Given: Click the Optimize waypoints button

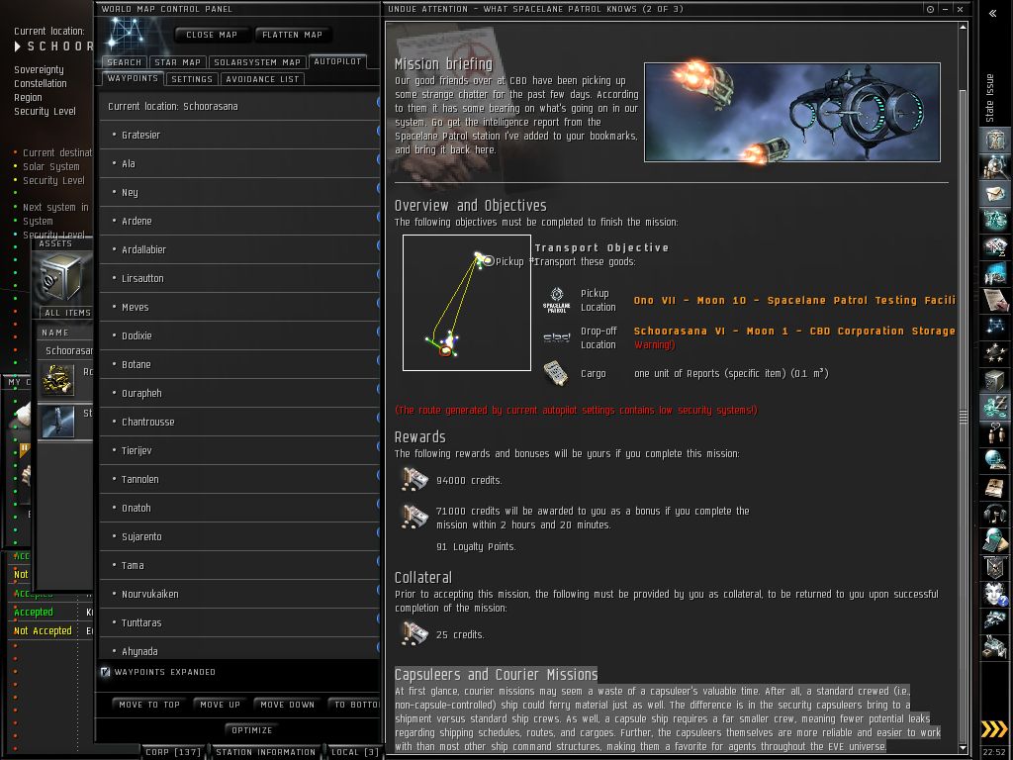Looking at the screenshot, I should tap(252, 730).
